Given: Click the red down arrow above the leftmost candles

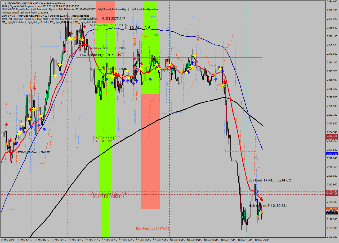Looking at the screenshot, I should pos(6,124).
